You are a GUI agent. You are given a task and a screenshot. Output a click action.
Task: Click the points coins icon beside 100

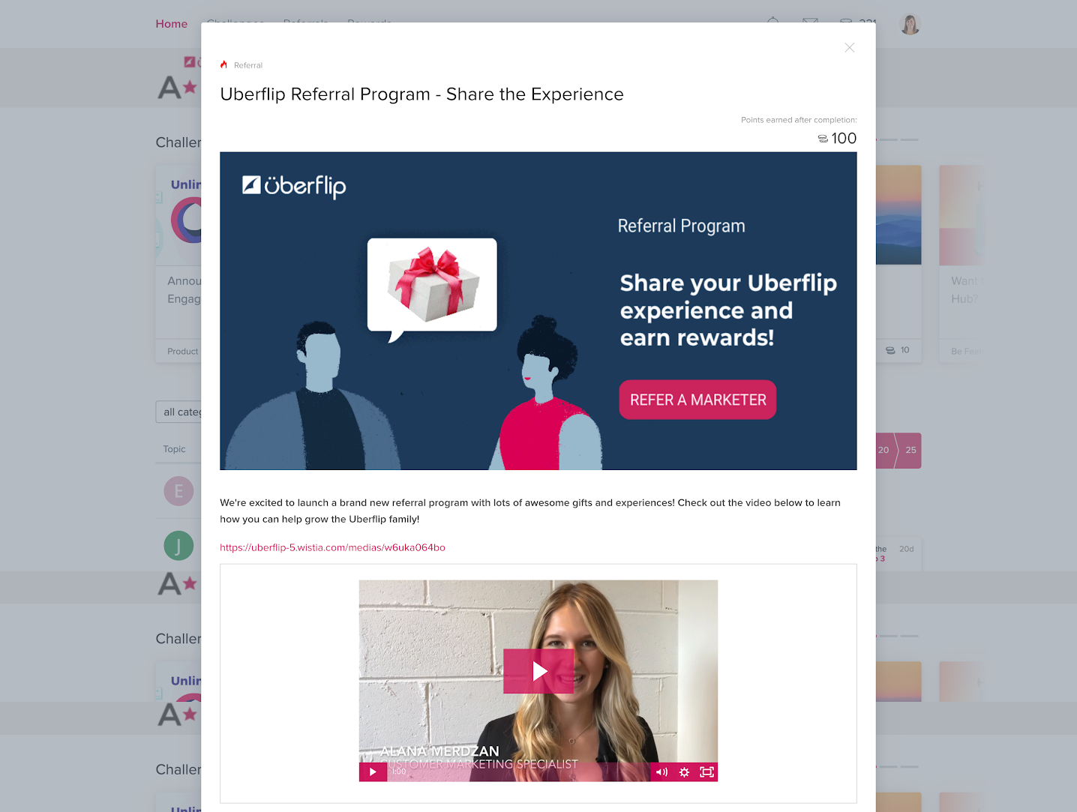[x=823, y=139]
